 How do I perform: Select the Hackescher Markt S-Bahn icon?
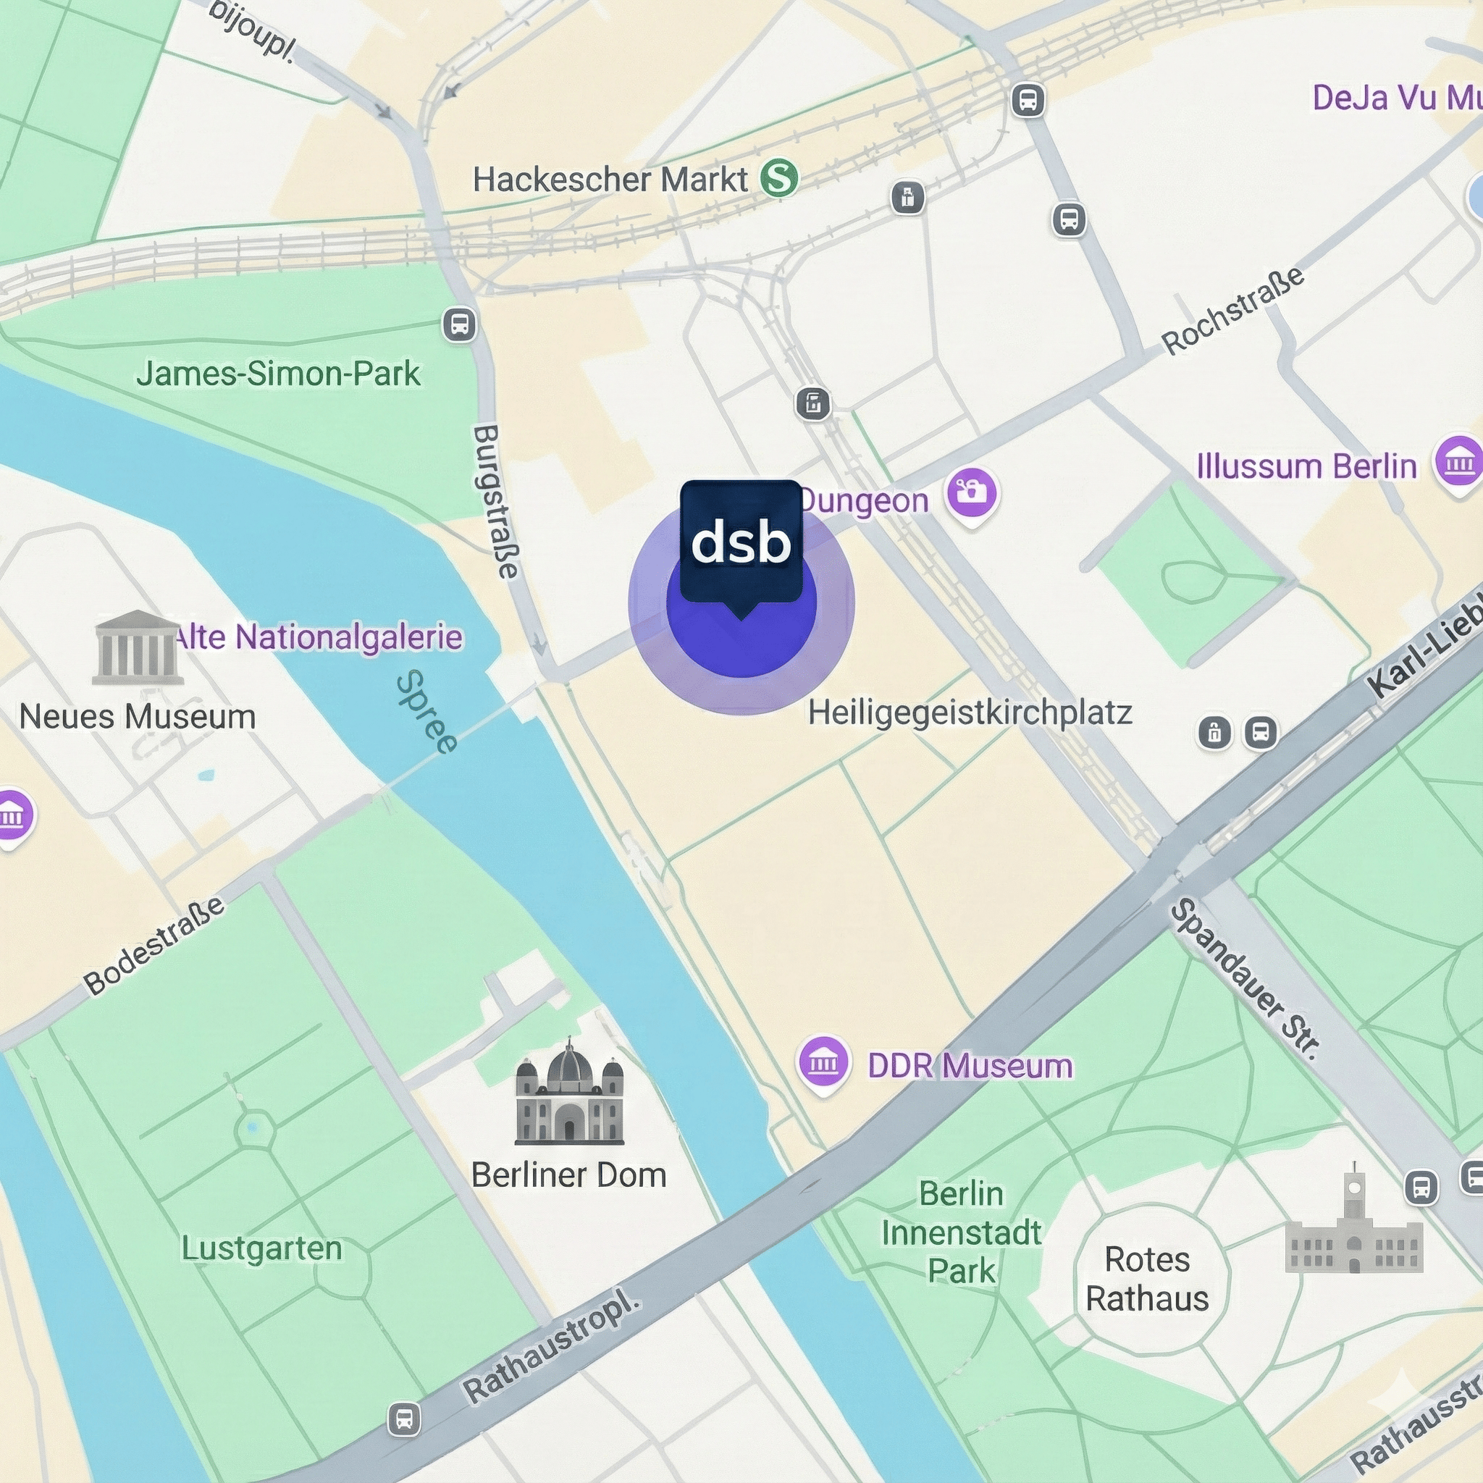[x=779, y=178]
